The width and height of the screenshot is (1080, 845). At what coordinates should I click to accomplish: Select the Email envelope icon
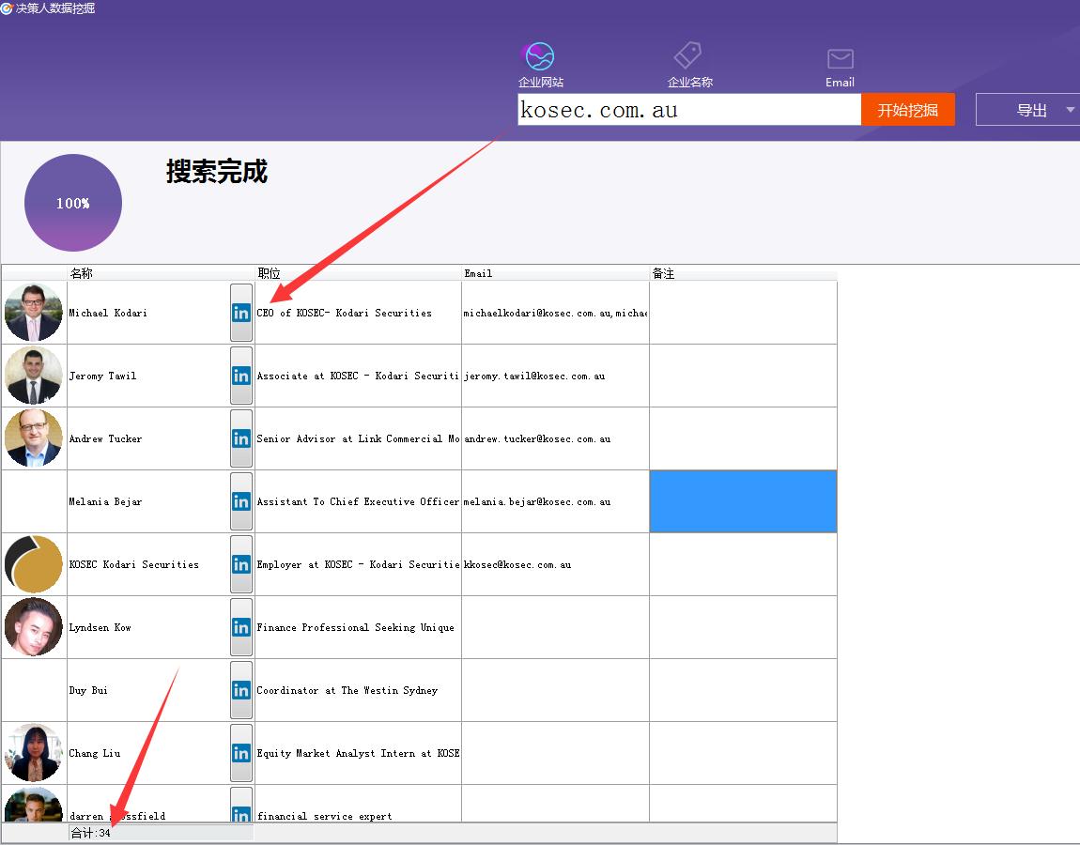click(x=840, y=58)
